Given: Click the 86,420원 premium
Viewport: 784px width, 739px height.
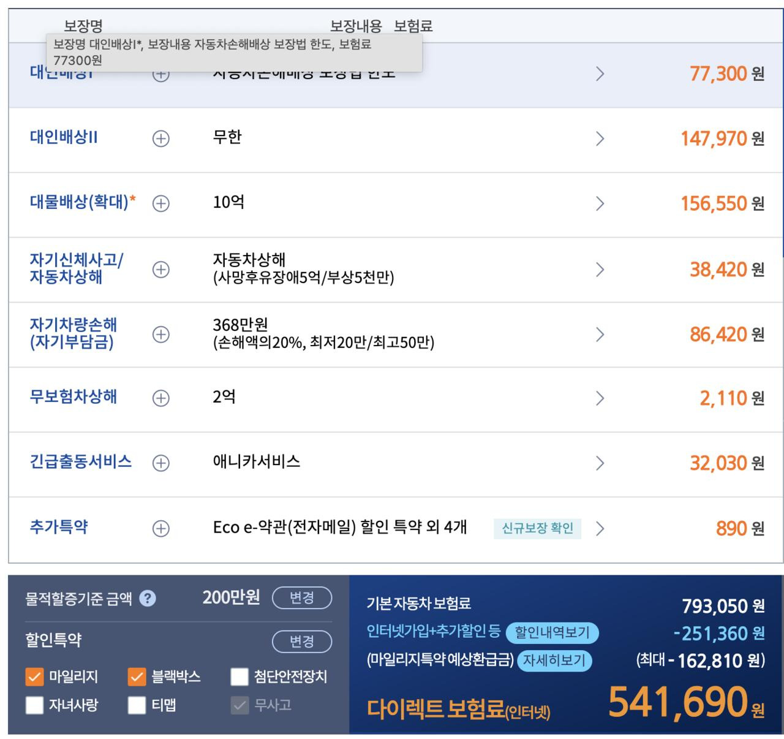Looking at the screenshot, I should pyautogui.click(x=727, y=335).
